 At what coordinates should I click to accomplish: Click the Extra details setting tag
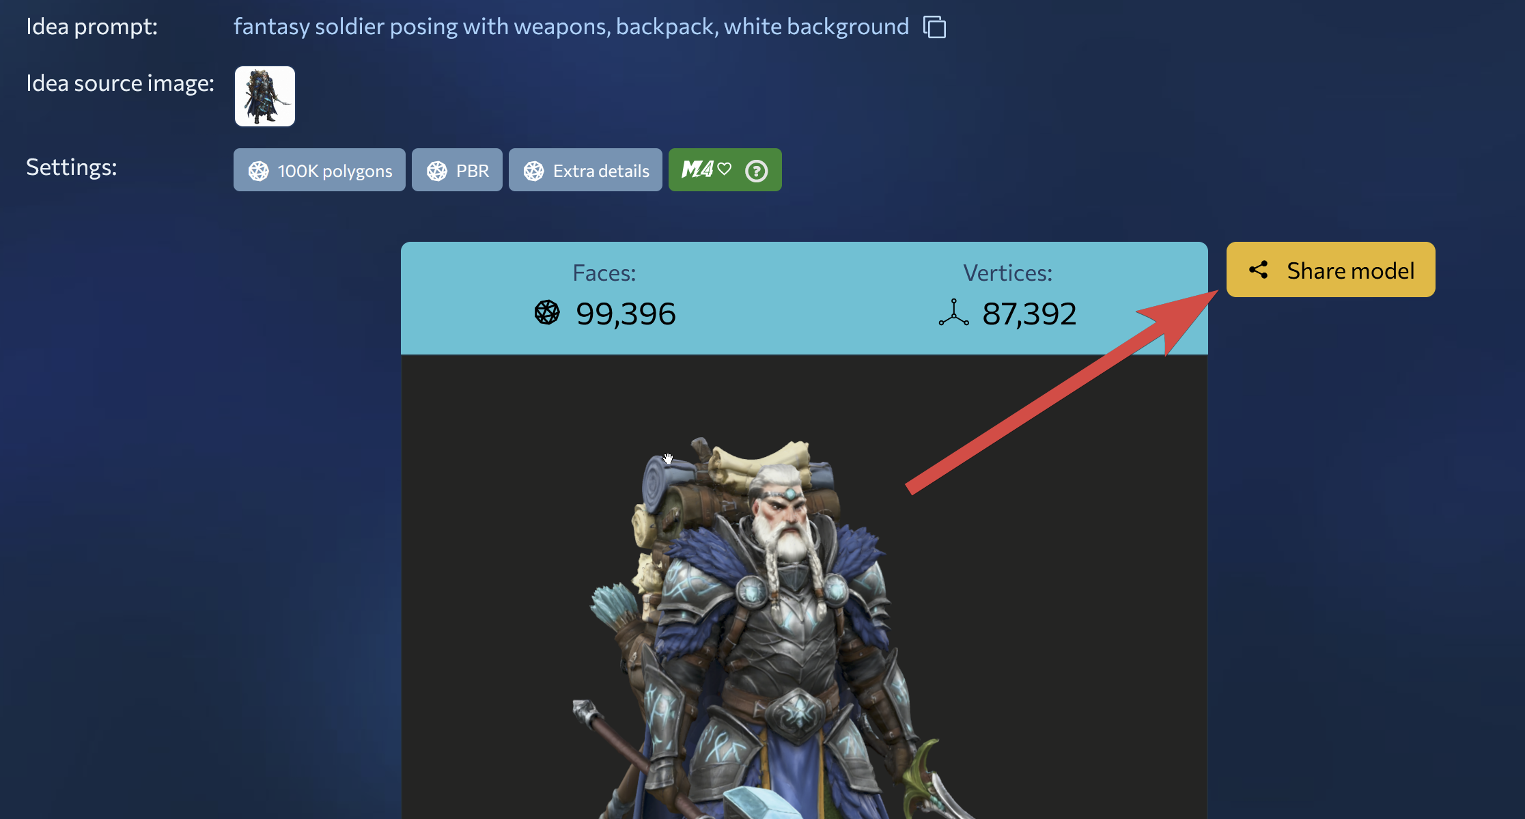585,170
